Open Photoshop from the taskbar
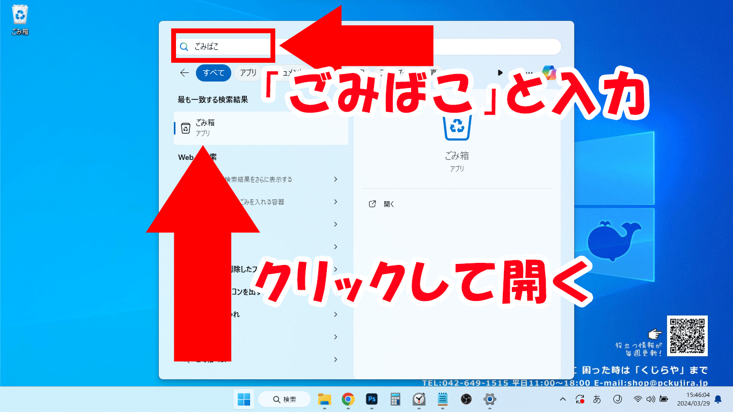Viewport: 733px width, 412px height. point(372,399)
